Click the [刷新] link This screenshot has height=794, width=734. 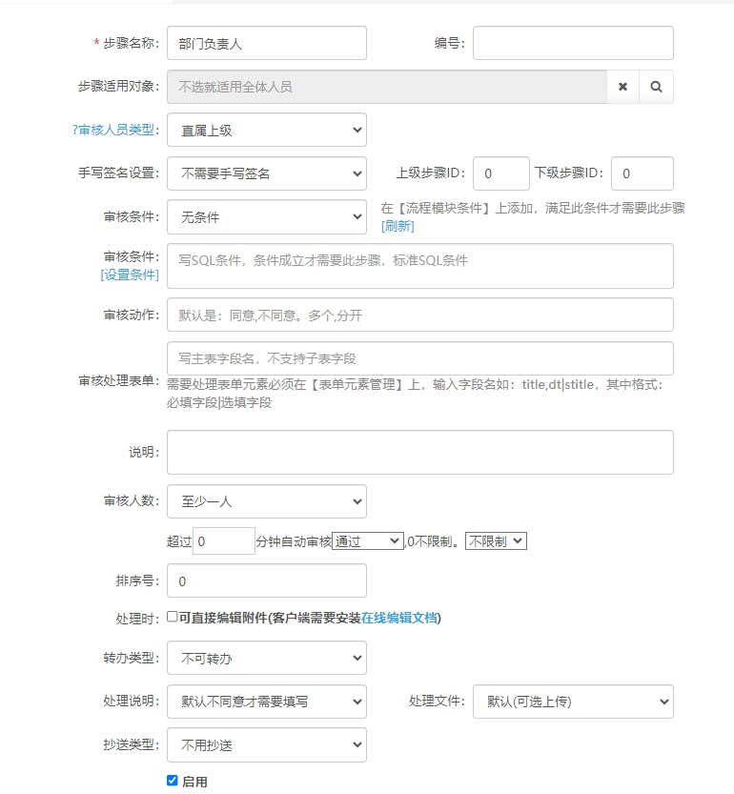pos(398,226)
